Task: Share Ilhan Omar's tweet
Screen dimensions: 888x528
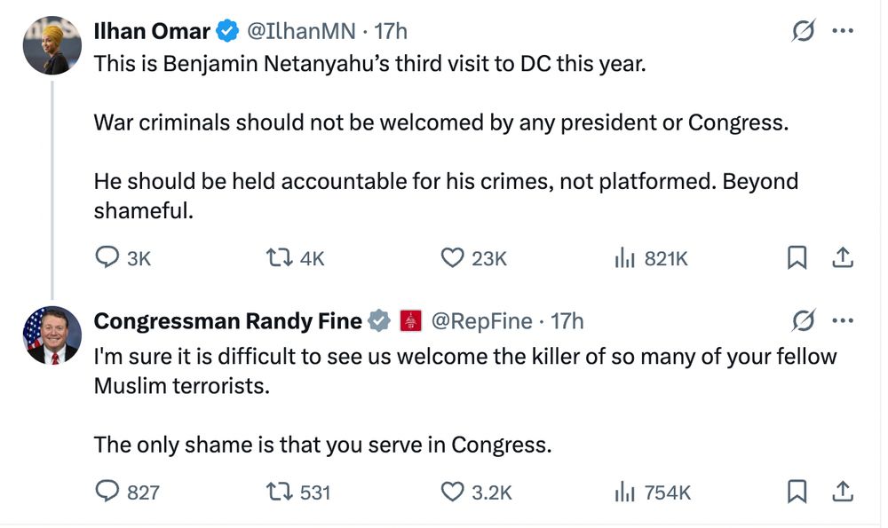Action: click(x=842, y=257)
